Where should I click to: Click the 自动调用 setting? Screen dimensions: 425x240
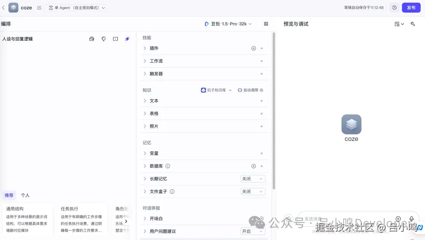[250, 90]
